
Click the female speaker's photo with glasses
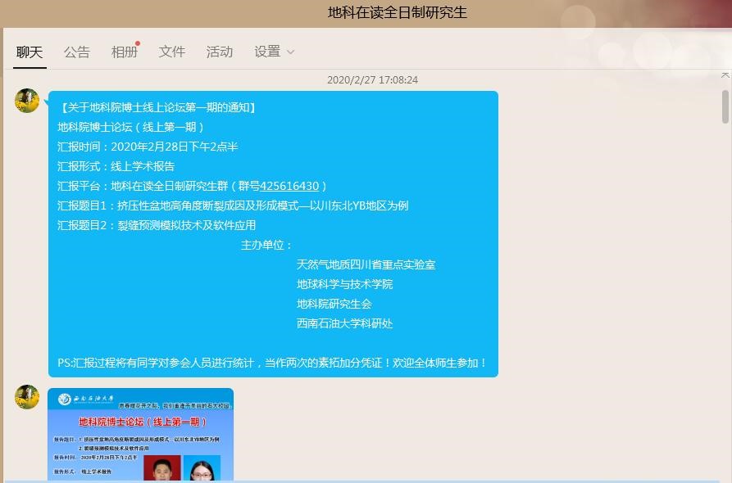[201, 469]
